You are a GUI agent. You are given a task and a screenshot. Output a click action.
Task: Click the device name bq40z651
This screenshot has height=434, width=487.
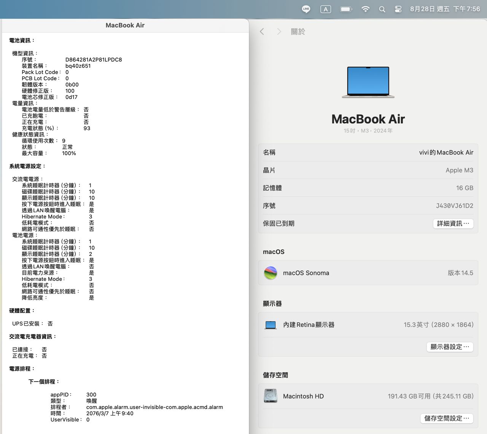pos(78,66)
